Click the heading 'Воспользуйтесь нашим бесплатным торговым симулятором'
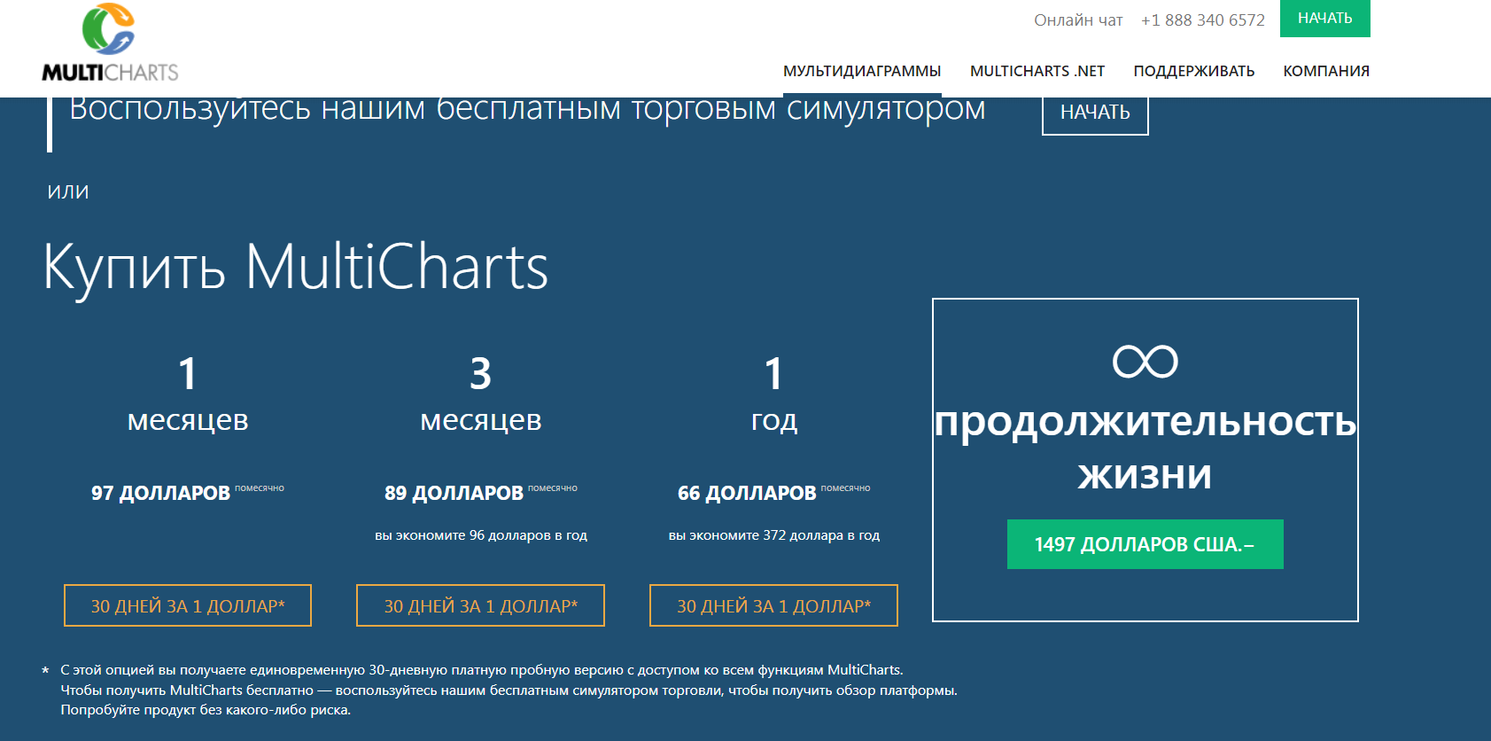 pos(527,109)
